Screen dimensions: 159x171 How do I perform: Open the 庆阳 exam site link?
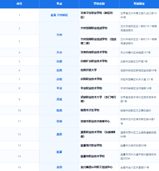(59, 79)
